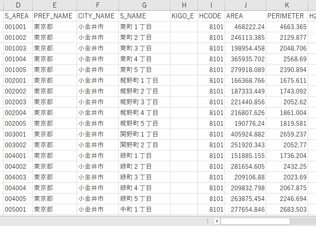Select PERIMETER value 1743.092

[287, 91]
